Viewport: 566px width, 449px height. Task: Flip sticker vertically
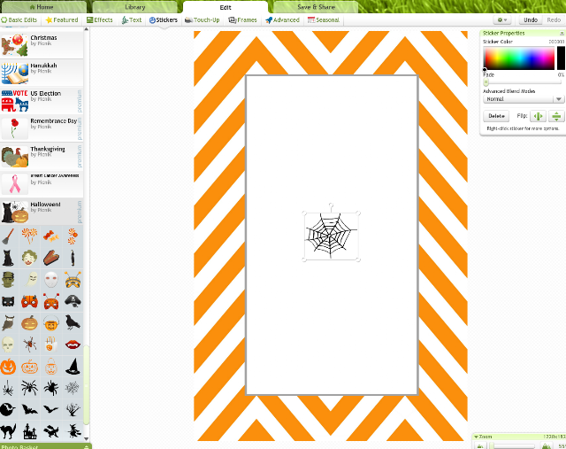(556, 116)
